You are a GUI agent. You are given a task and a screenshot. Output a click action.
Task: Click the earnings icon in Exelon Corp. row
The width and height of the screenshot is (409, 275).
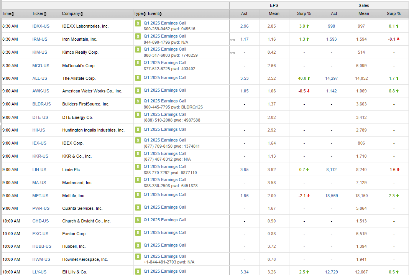138,233
